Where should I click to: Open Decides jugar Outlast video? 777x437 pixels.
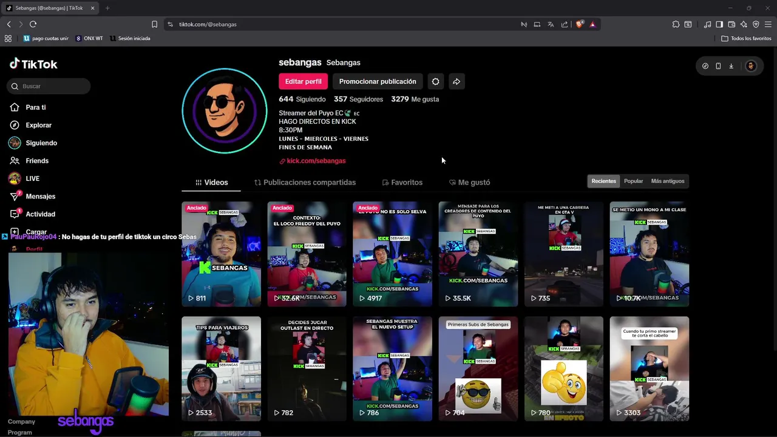click(307, 368)
